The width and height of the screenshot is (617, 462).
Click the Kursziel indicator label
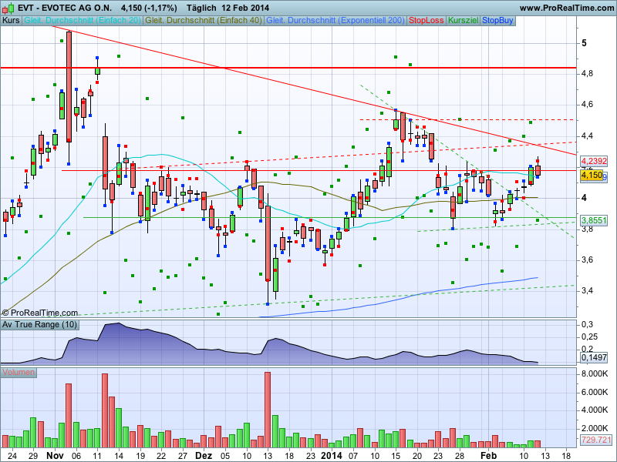[464, 21]
